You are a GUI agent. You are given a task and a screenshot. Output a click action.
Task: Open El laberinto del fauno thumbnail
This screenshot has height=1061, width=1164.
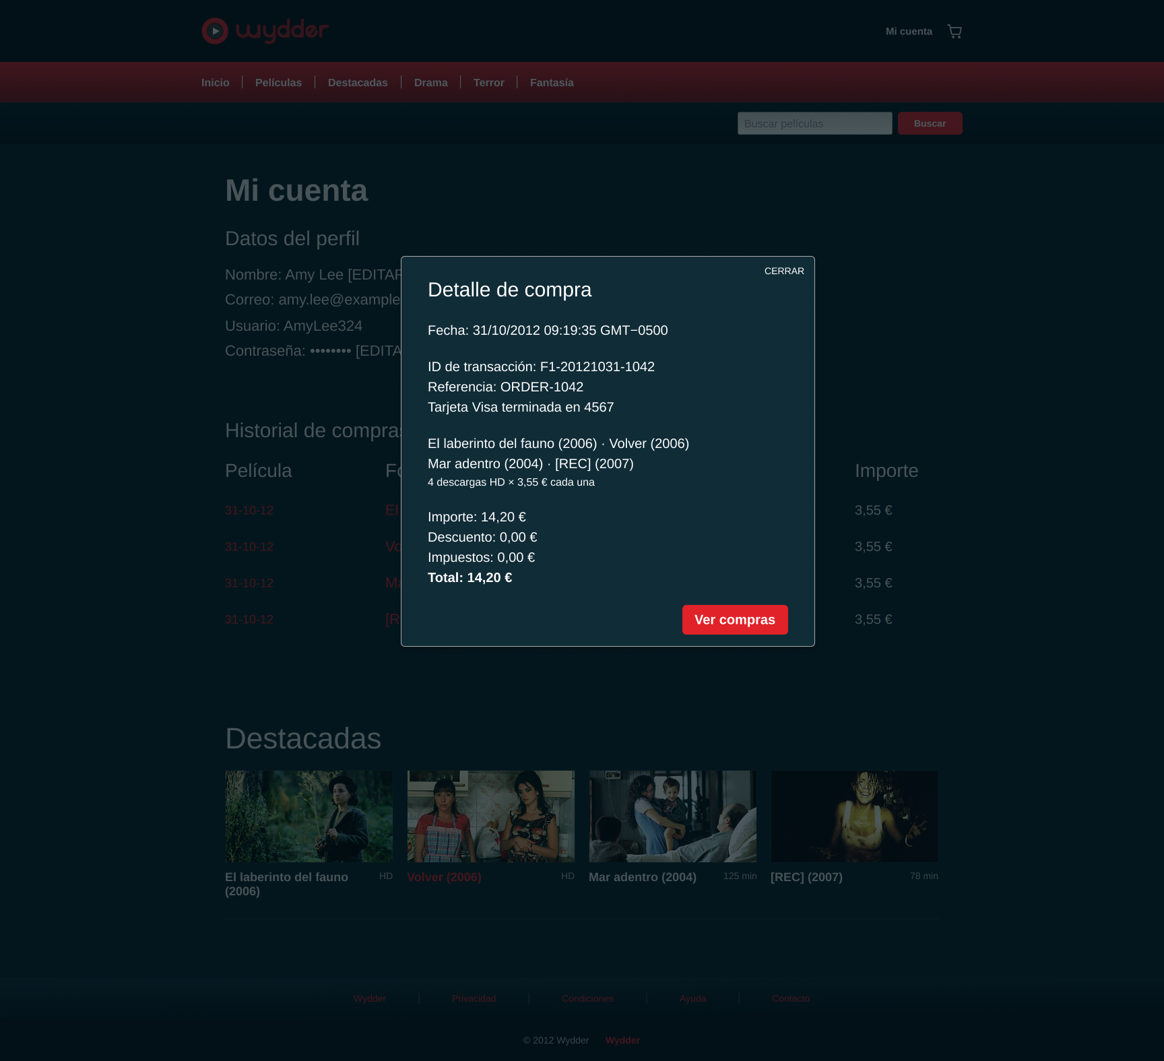click(x=309, y=816)
